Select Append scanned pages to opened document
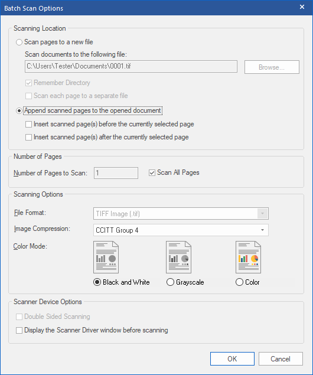This screenshot has height=375, width=313. [19, 111]
